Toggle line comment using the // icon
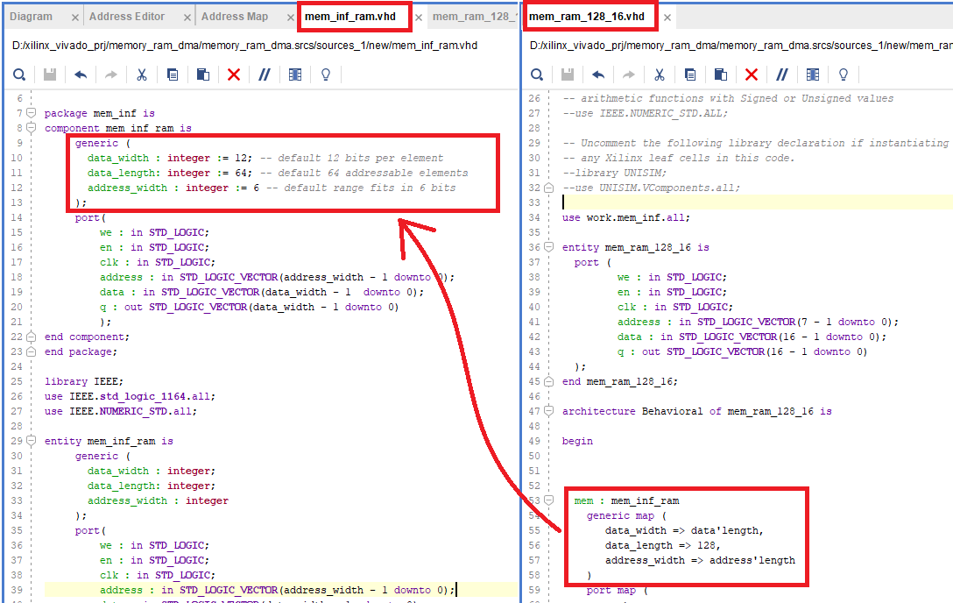Image resolution: width=953 pixels, height=603 pixels. tap(264, 74)
